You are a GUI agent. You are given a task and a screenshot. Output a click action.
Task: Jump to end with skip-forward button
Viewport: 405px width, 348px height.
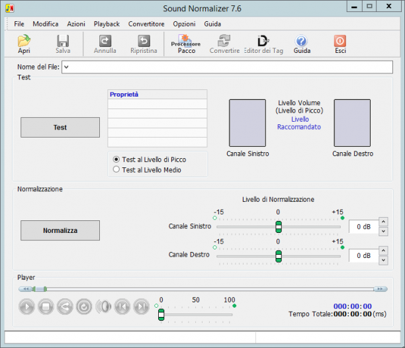141,307
